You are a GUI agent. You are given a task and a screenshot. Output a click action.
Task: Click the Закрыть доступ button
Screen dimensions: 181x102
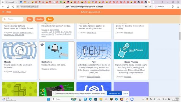pos(114,93)
